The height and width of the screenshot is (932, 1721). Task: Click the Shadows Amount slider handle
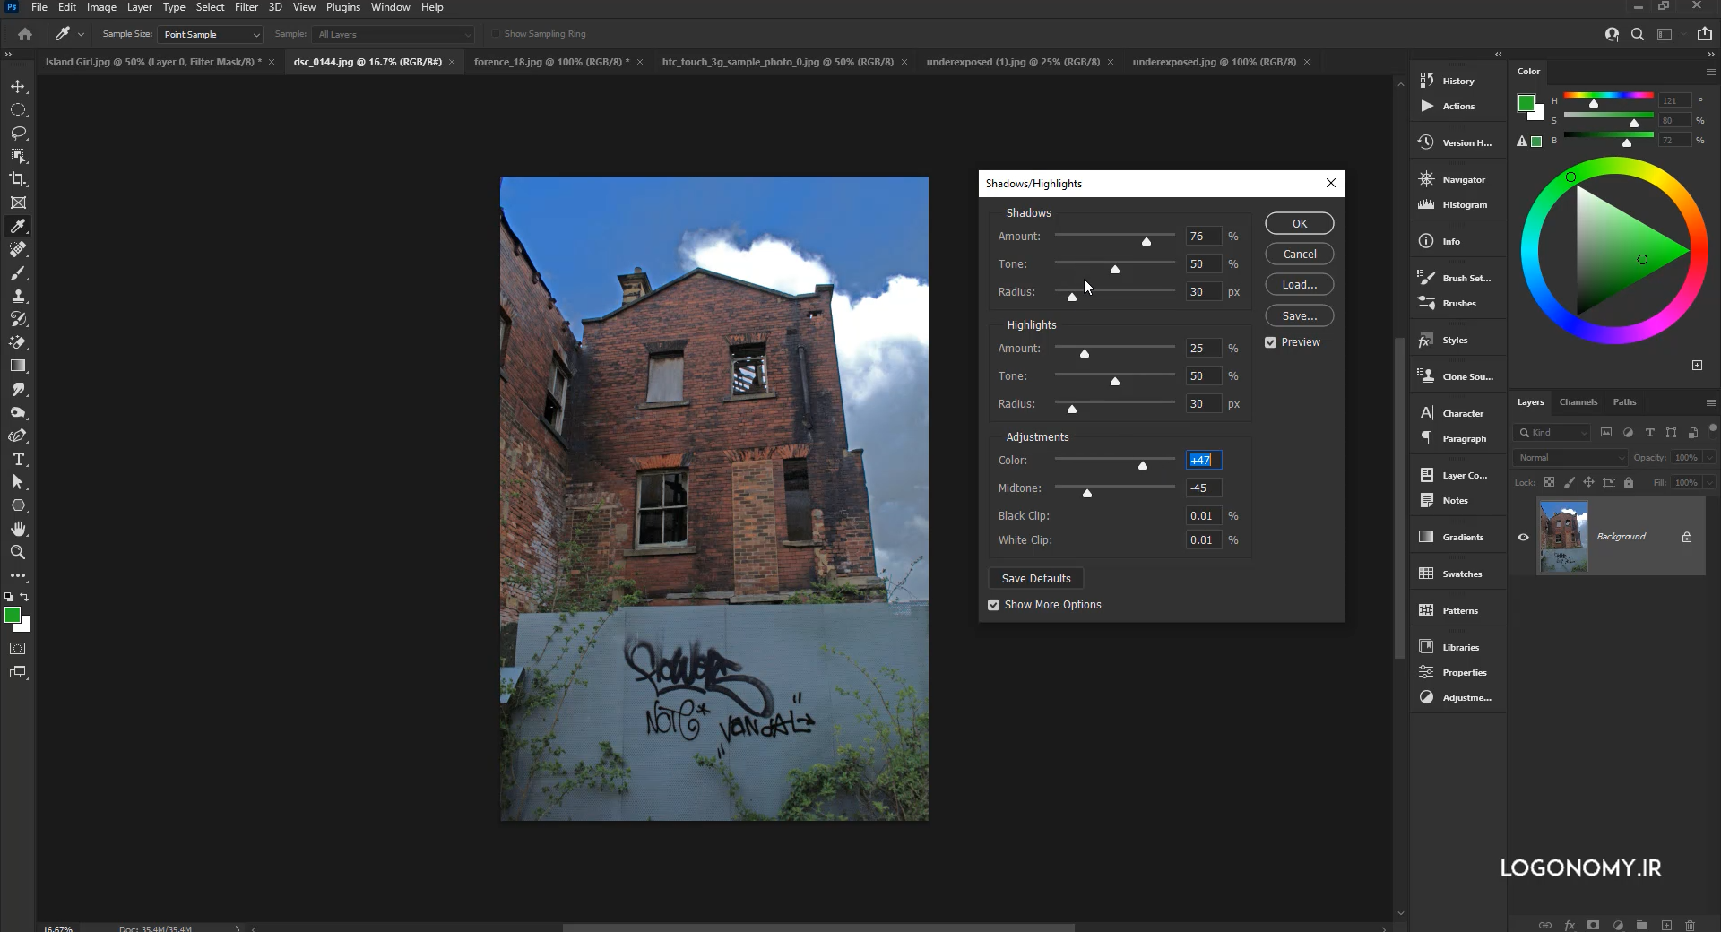coord(1146,241)
